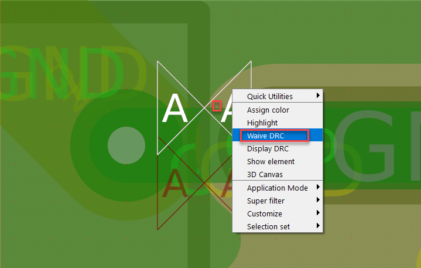Viewport: 421px width, 268px height.
Task: Choose the Highlight option
Action: click(x=262, y=123)
